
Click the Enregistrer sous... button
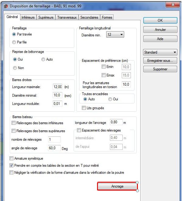coord(160,61)
